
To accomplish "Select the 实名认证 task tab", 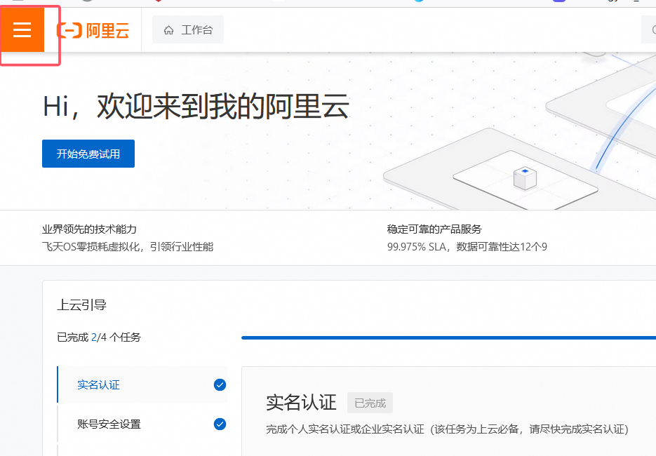I will pos(142,384).
